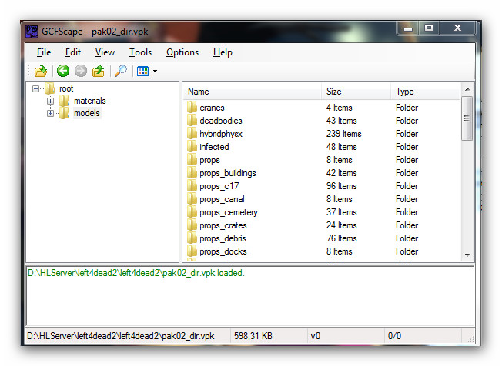This screenshot has height=366, width=502.
Task: Go up one folder level icon
Action: click(99, 71)
